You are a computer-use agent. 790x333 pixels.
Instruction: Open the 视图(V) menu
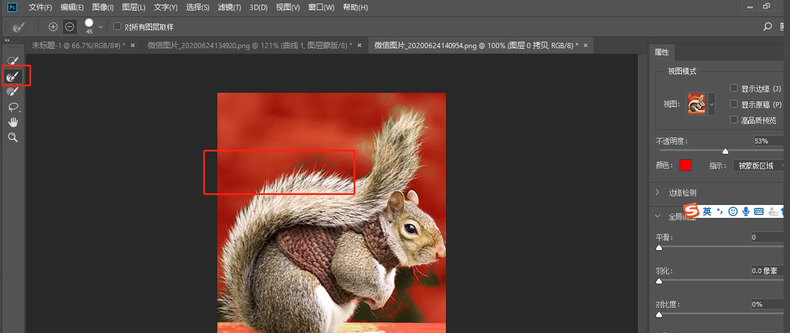(288, 8)
